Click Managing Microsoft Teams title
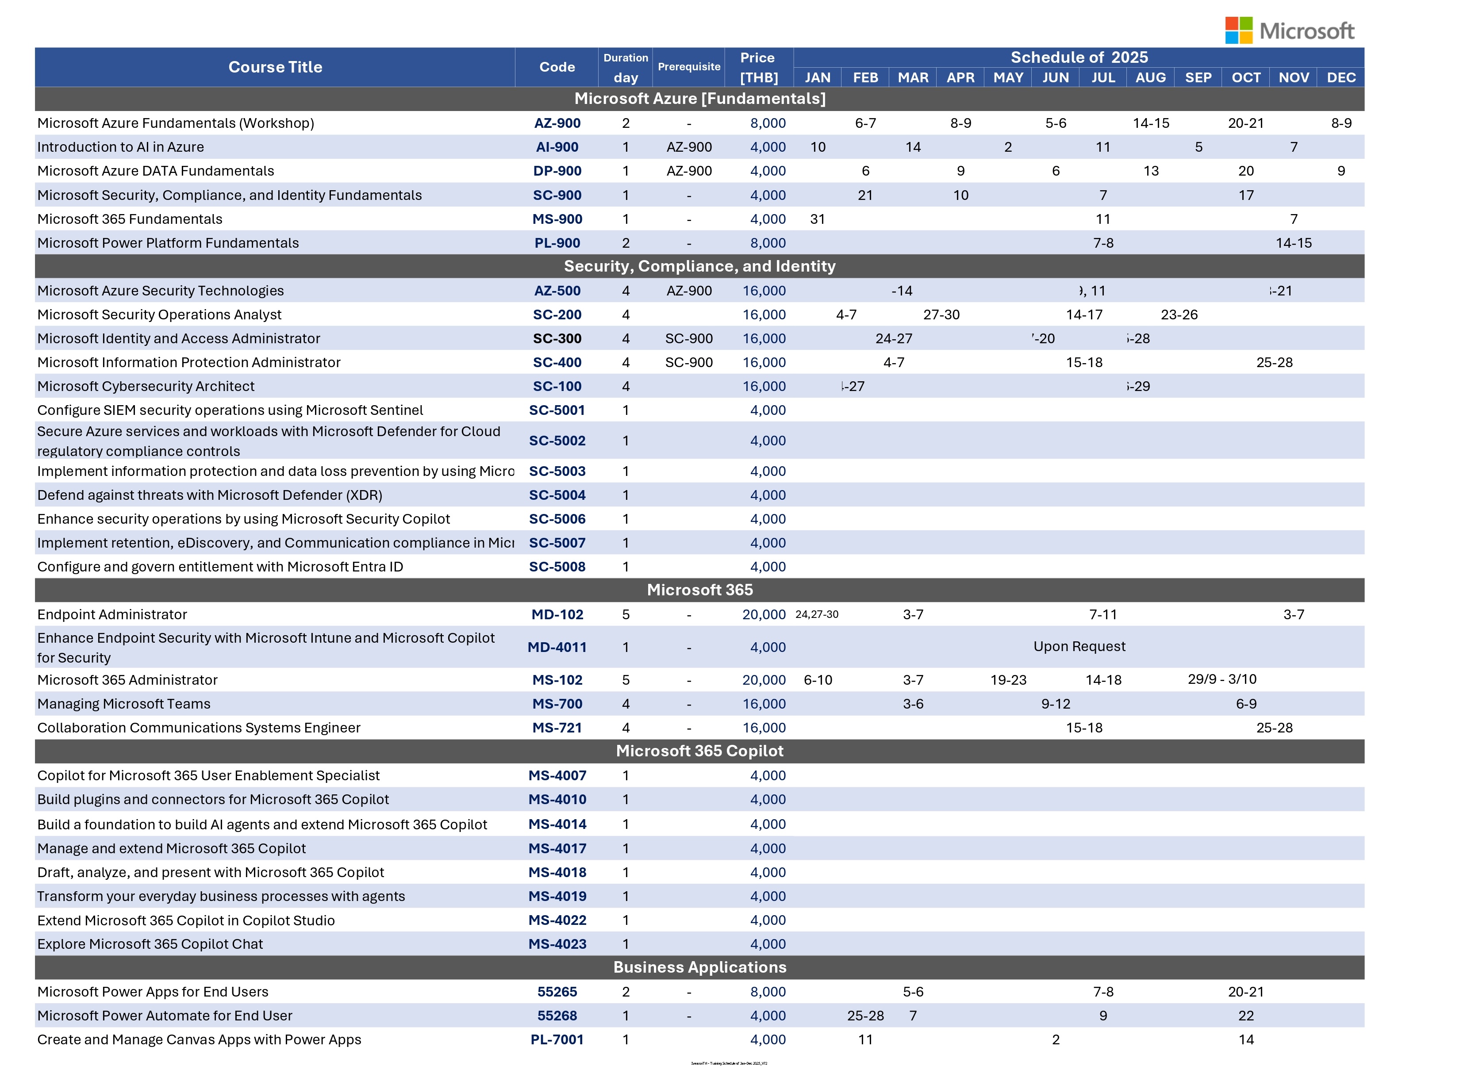 tap(123, 704)
